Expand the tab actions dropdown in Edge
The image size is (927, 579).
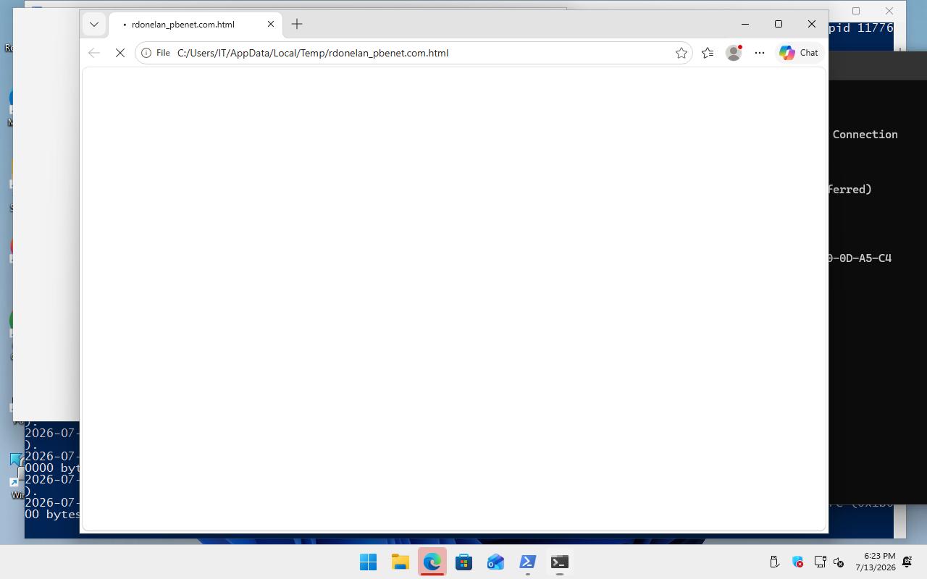94,24
